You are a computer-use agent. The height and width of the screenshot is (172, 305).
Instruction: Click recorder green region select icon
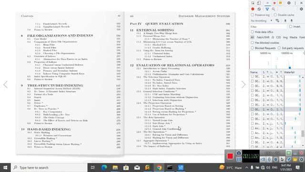pyautogui.click(x=289, y=153)
